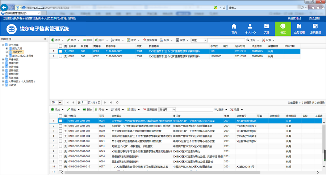Open the 年度 field dropdown in upper toolbar
This screenshot has width=326, height=175.
[x=205, y=40]
